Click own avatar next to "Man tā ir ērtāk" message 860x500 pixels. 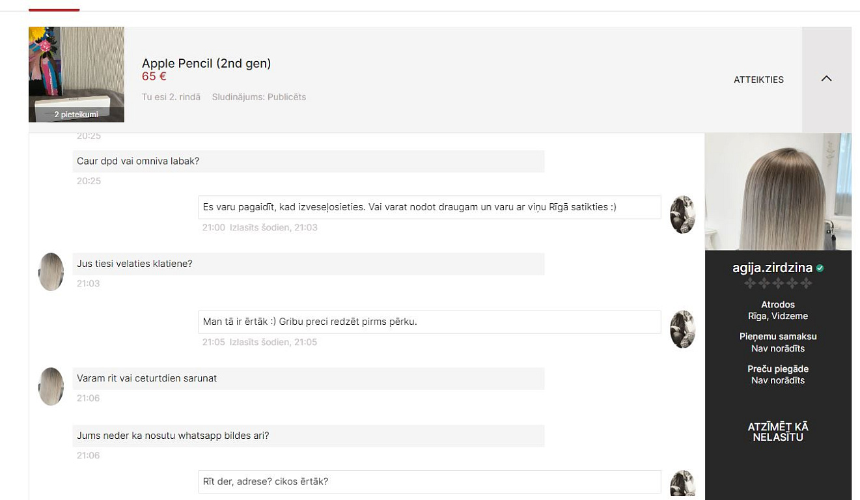[682, 329]
